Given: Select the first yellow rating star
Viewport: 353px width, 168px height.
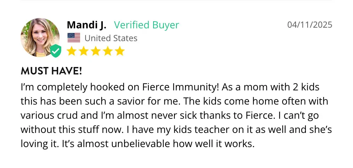Looking at the screenshot, I should point(72,51).
